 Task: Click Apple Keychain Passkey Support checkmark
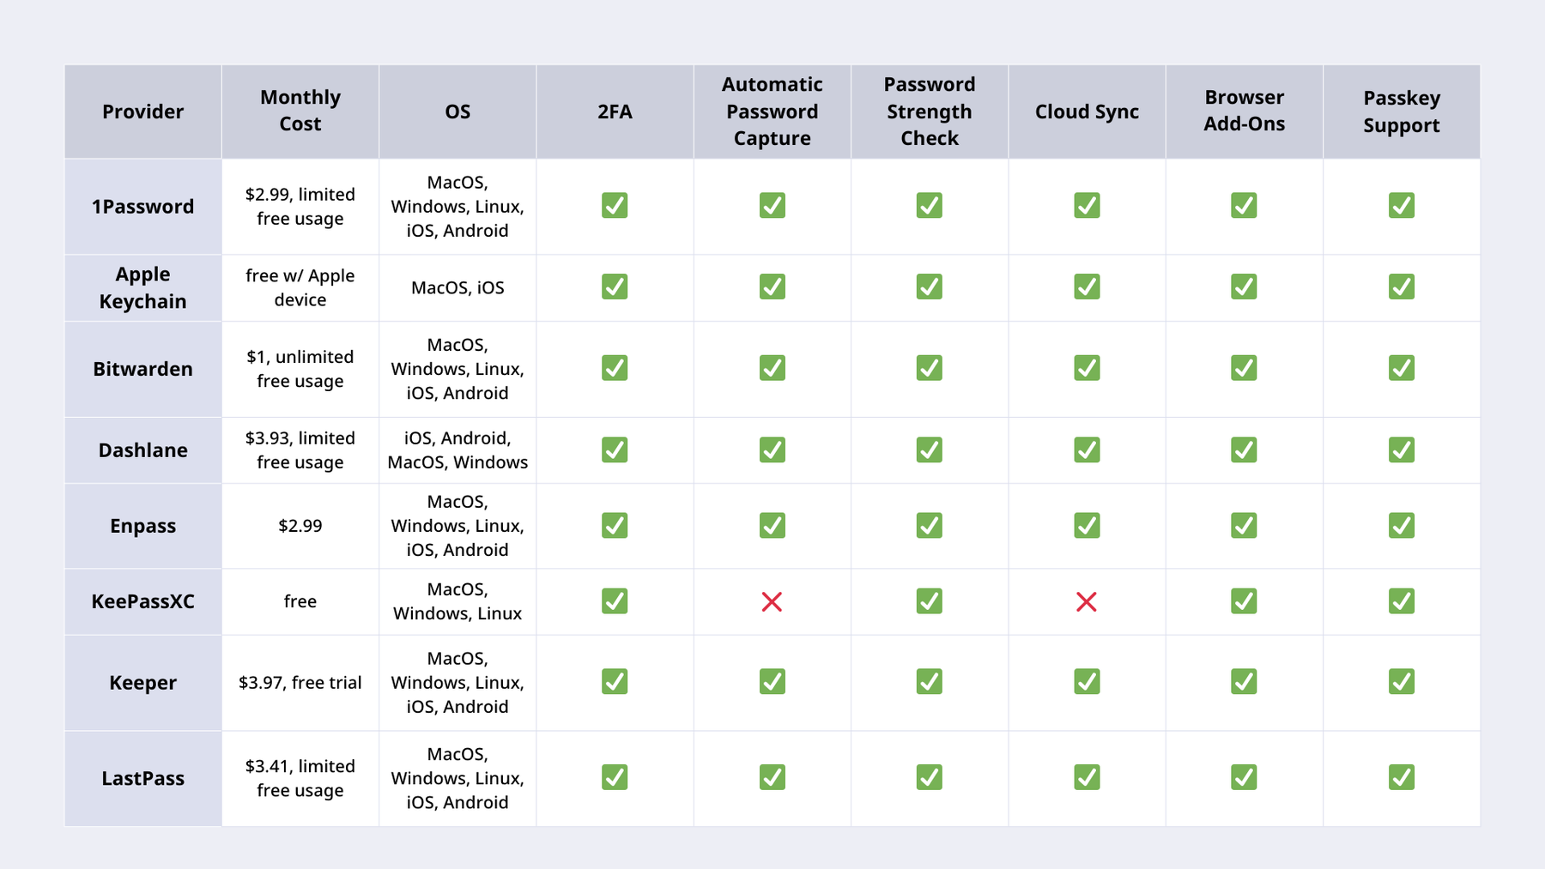[1401, 287]
